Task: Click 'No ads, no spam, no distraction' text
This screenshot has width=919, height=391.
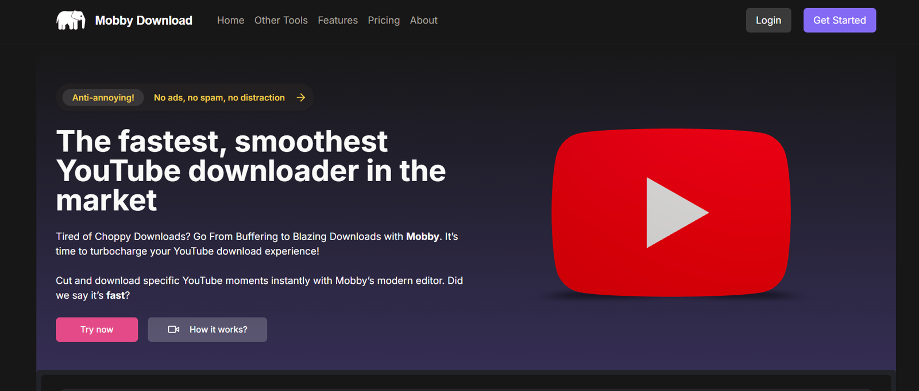Action: pyautogui.click(x=219, y=97)
